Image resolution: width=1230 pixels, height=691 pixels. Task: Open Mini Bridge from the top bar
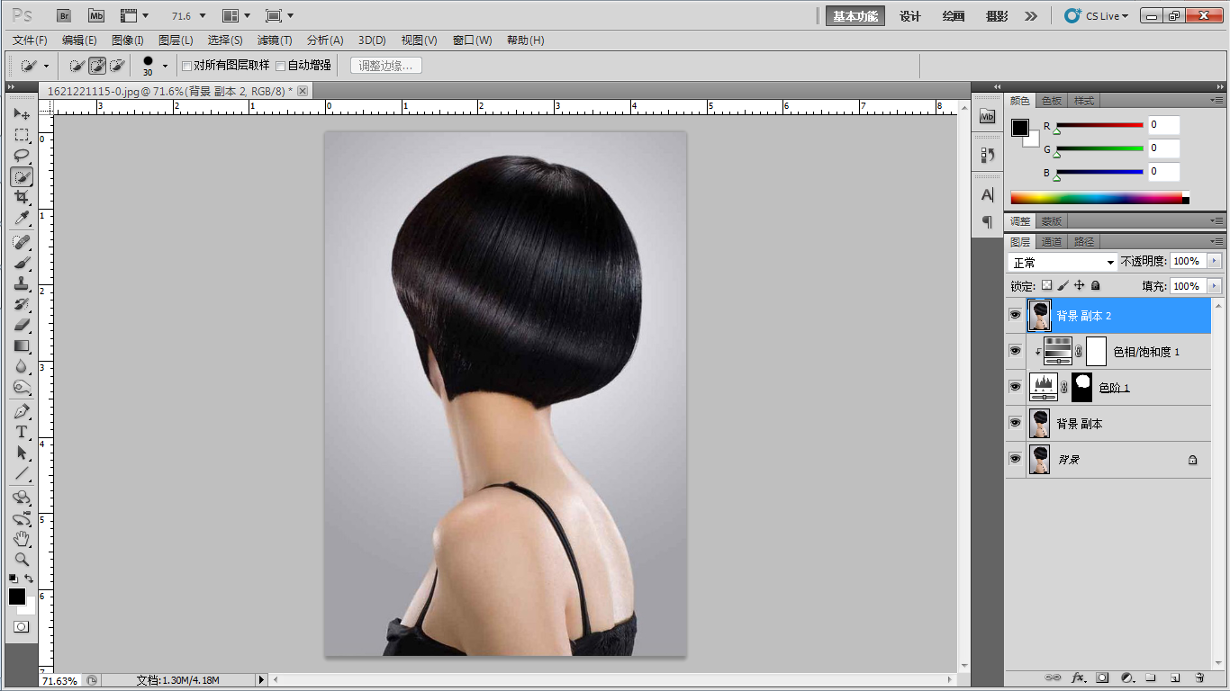96,15
